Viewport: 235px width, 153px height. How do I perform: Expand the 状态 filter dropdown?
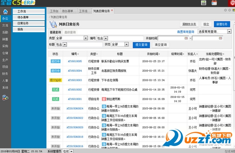[126, 44]
